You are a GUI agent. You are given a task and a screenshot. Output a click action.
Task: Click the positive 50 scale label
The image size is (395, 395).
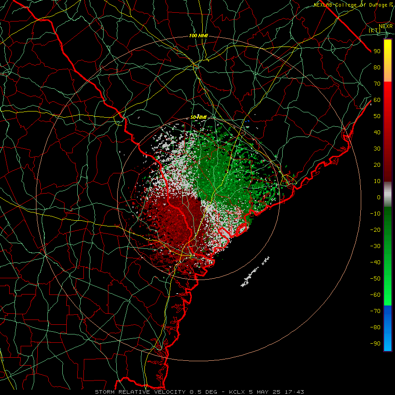click(x=377, y=116)
